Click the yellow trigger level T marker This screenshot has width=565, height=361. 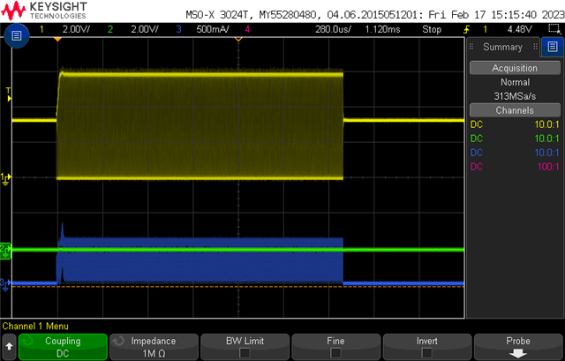[9, 94]
